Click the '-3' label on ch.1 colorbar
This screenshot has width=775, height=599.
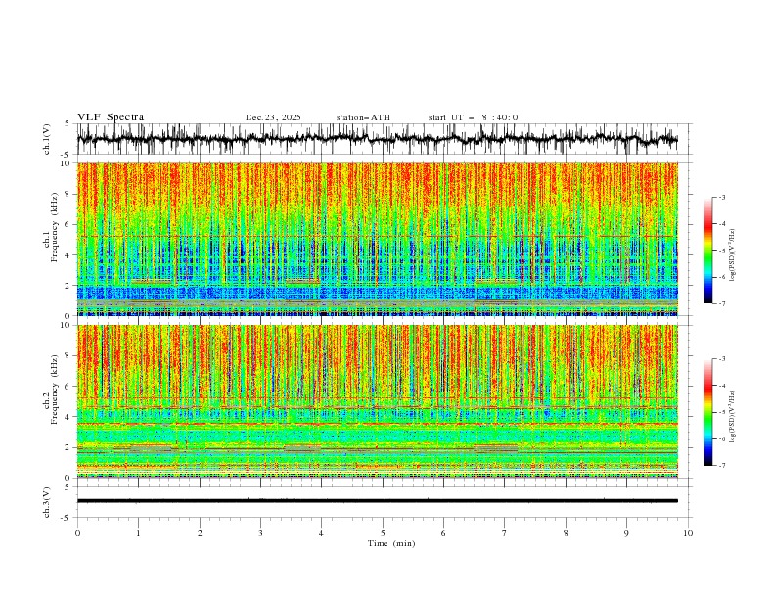pyautogui.click(x=721, y=197)
